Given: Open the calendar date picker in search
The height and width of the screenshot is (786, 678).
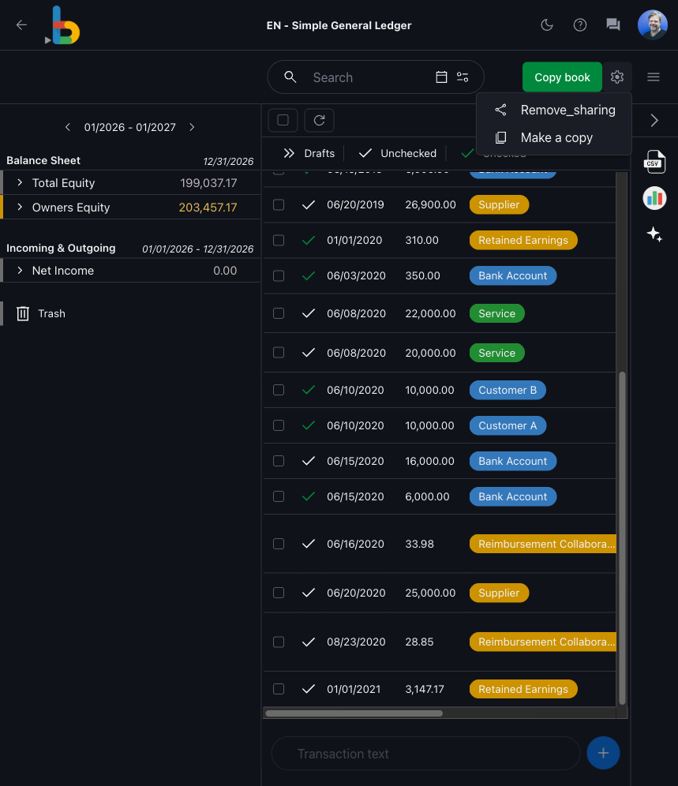Looking at the screenshot, I should click(x=441, y=77).
